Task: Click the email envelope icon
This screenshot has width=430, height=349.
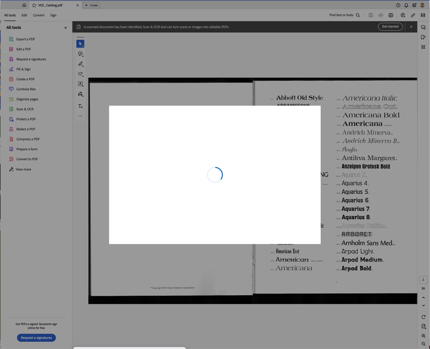Action: [423, 15]
